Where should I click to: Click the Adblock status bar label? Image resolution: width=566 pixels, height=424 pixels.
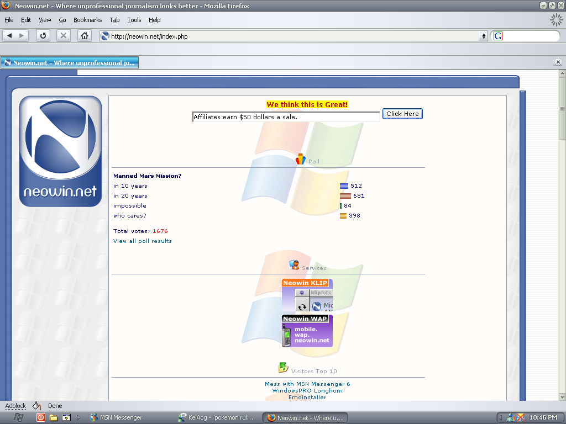15,406
